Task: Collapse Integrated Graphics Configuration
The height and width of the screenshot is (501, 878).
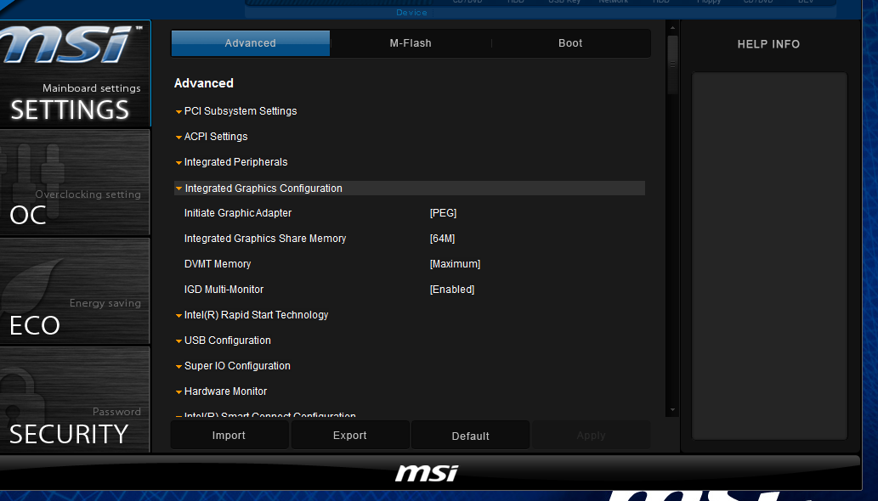Action: coord(410,189)
